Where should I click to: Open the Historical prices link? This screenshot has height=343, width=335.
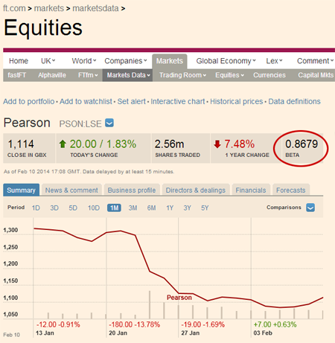[x=237, y=101]
